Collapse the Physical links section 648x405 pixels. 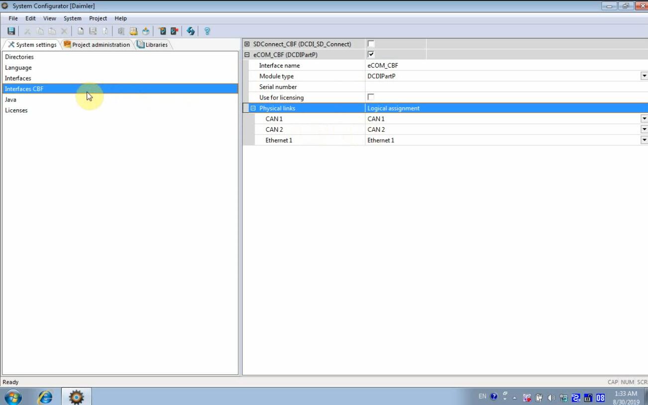point(253,108)
